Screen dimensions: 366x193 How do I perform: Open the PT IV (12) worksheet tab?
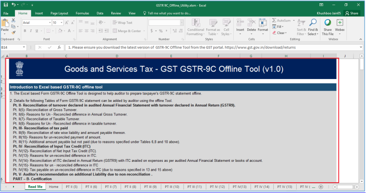[x=217, y=186]
